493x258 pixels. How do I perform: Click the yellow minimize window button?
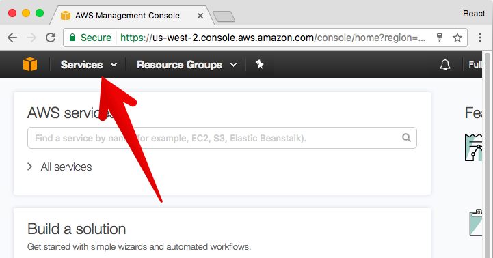(x=26, y=13)
